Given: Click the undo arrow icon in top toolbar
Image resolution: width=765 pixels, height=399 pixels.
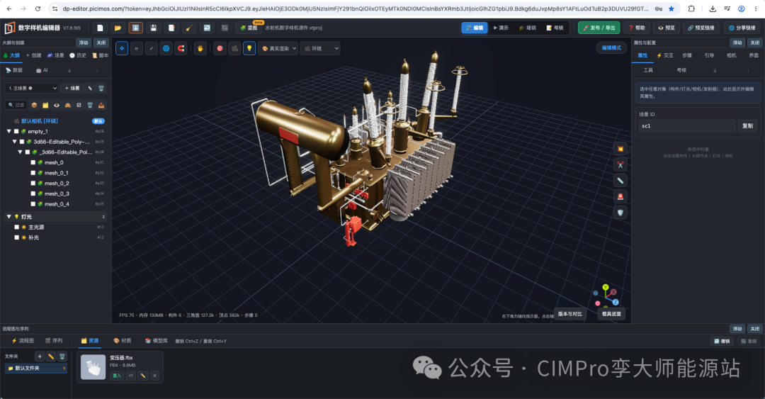Looking at the screenshot, I should coord(207,28).
